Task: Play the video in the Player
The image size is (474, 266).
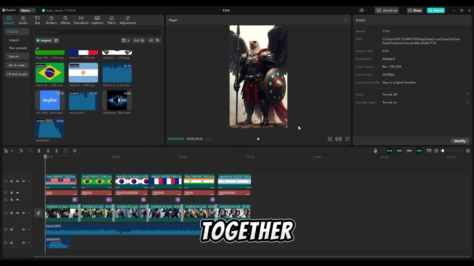Action: click(x=258, y=139)
